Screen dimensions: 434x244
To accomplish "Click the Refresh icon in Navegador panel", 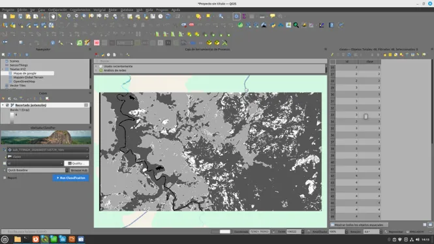I will point(9,55).
